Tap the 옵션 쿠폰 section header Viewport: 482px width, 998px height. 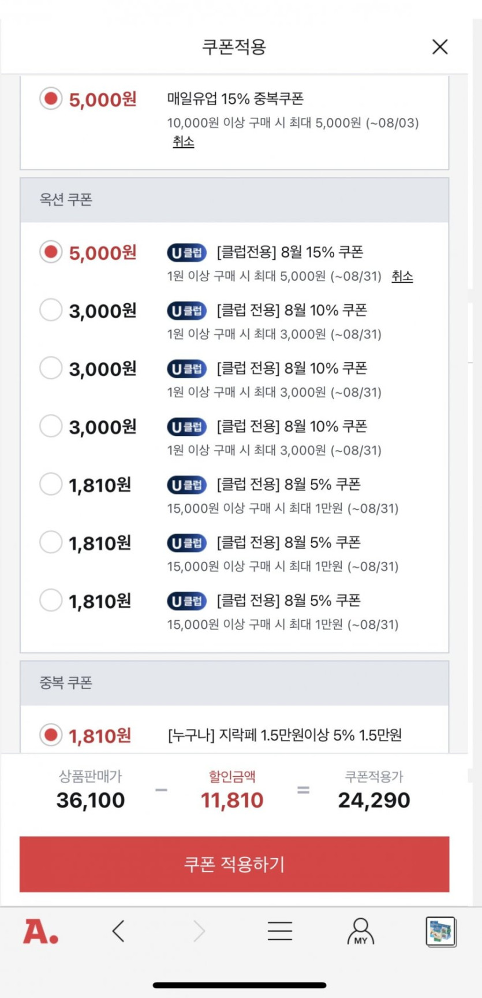pos(234,200)
